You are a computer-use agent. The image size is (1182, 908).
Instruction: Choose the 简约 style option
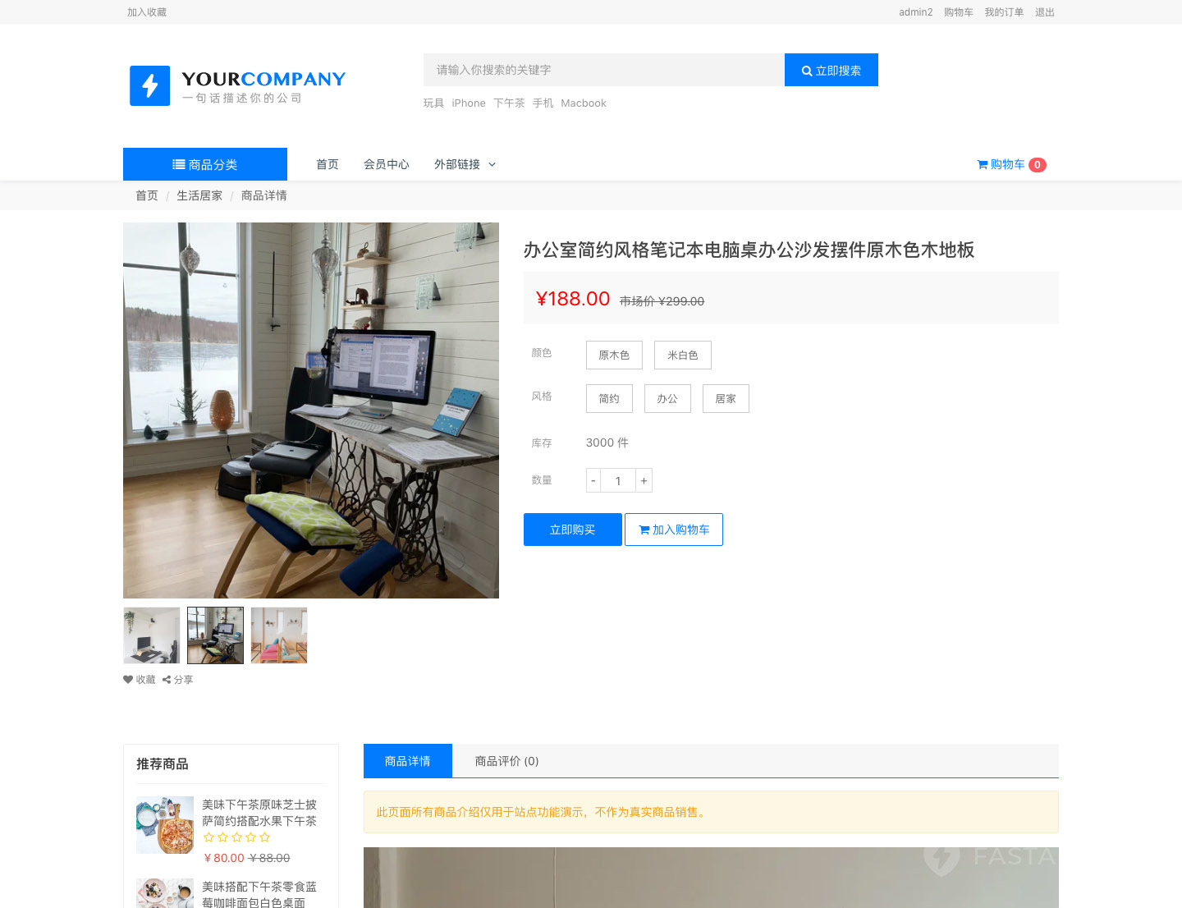click(x=609, y=398)
